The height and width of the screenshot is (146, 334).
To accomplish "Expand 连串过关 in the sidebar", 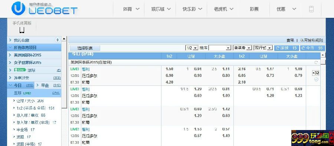I will coord(34,78).
